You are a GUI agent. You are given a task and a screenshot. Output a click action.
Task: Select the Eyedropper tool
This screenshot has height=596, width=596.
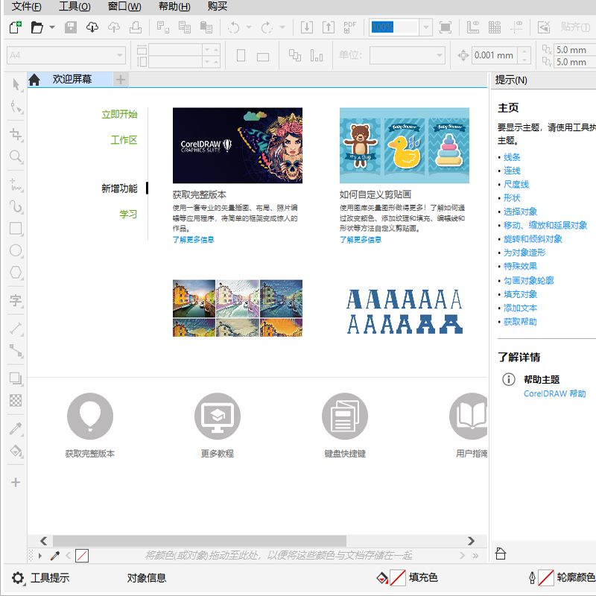15,430
